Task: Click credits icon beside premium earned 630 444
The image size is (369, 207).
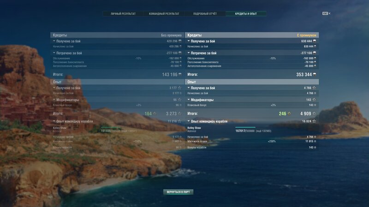Action: pyautogui.click(x=315, y=41)
